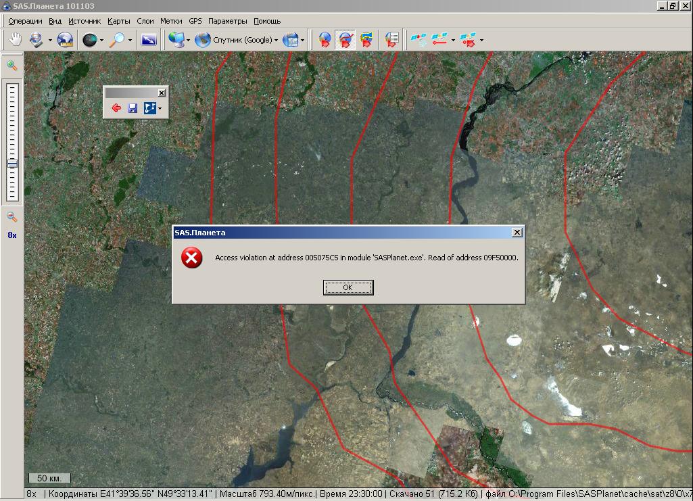Toggle the first satellite GPS connect button
The image size is (693, 501).
(x=419, y=40)
